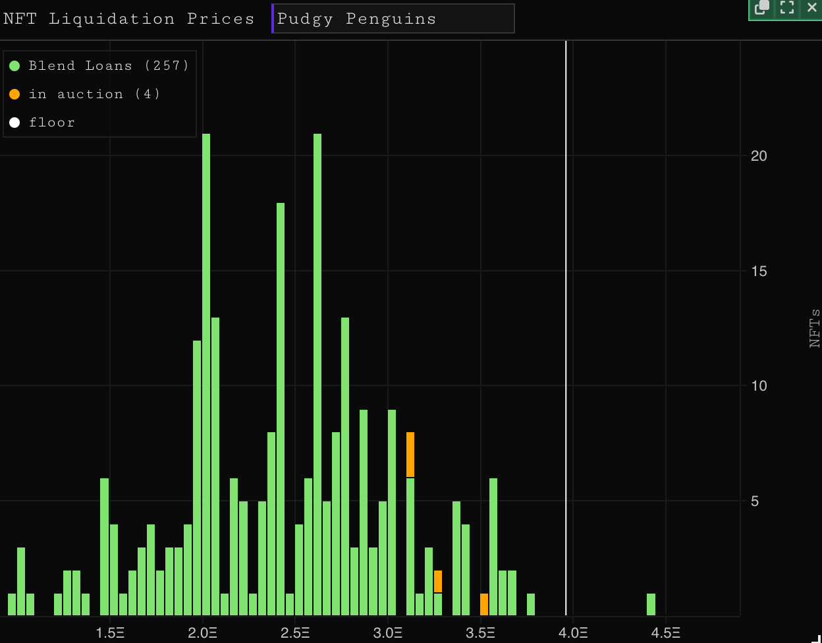Image resolution: width=822 pixels, height=643 pixels.
Task: Click the green Blend Loans legend dot
Action: (14, 66)
